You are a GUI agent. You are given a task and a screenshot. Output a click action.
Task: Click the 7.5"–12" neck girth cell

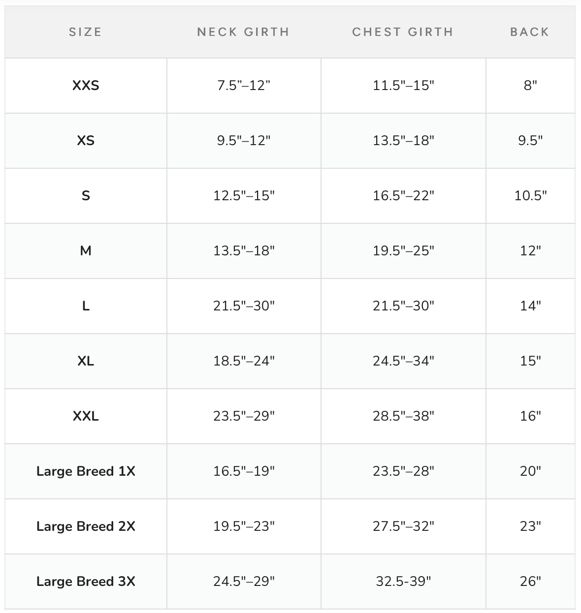coord(244,86)
